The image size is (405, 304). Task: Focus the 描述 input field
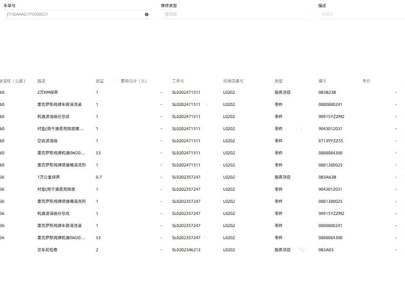pos(362,14)
